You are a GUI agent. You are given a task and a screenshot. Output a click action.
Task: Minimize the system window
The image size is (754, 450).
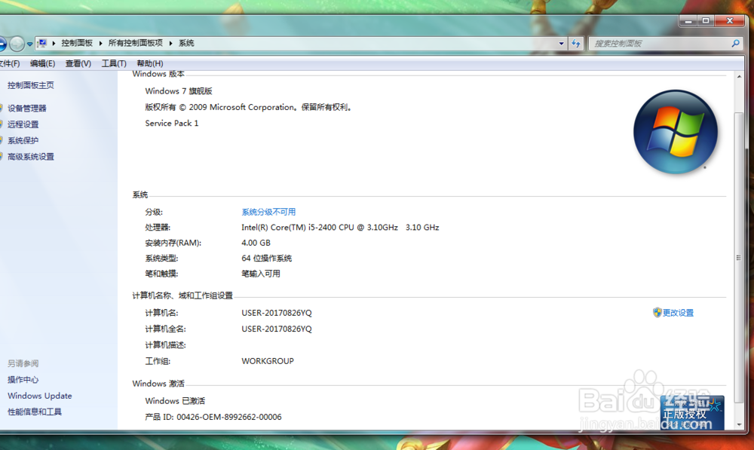688,20
